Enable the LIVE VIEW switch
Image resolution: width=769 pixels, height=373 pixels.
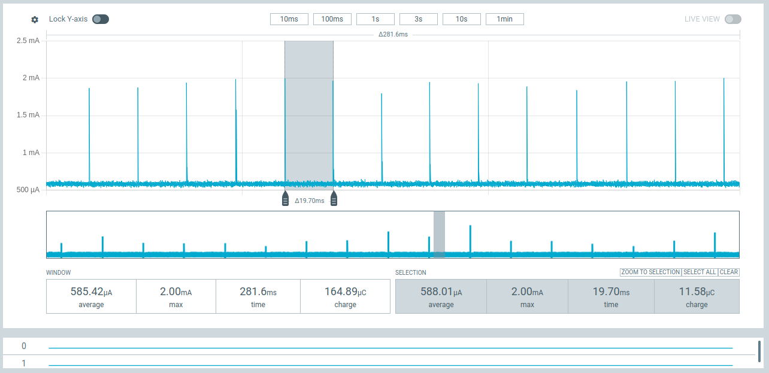point(732,19)
